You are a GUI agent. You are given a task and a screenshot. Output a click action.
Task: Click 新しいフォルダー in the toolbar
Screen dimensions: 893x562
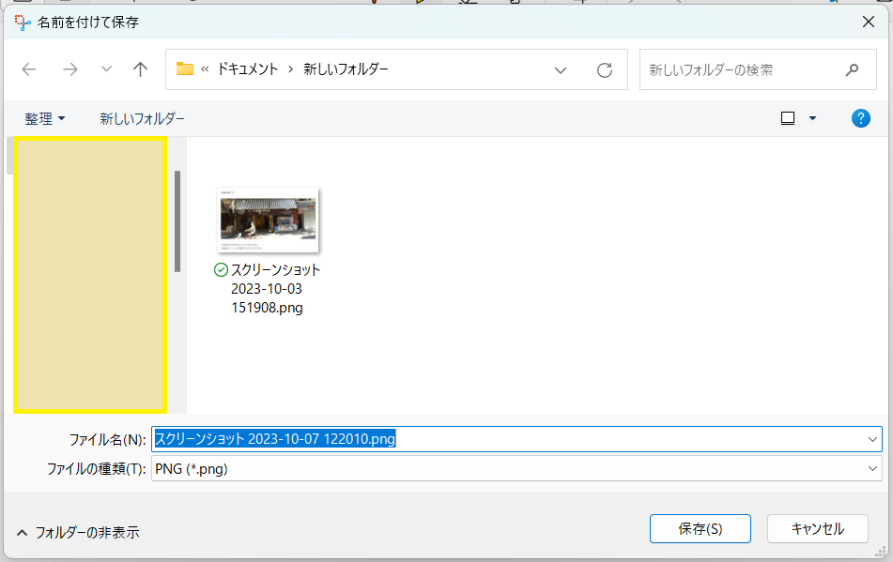(142, 119)
